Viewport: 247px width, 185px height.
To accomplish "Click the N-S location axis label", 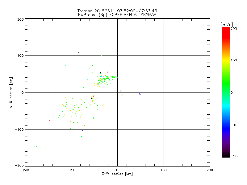I will coord(11,92).
